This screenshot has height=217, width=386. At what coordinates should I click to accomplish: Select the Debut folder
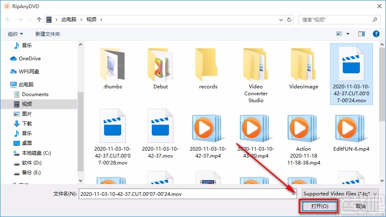coord(160,69)
